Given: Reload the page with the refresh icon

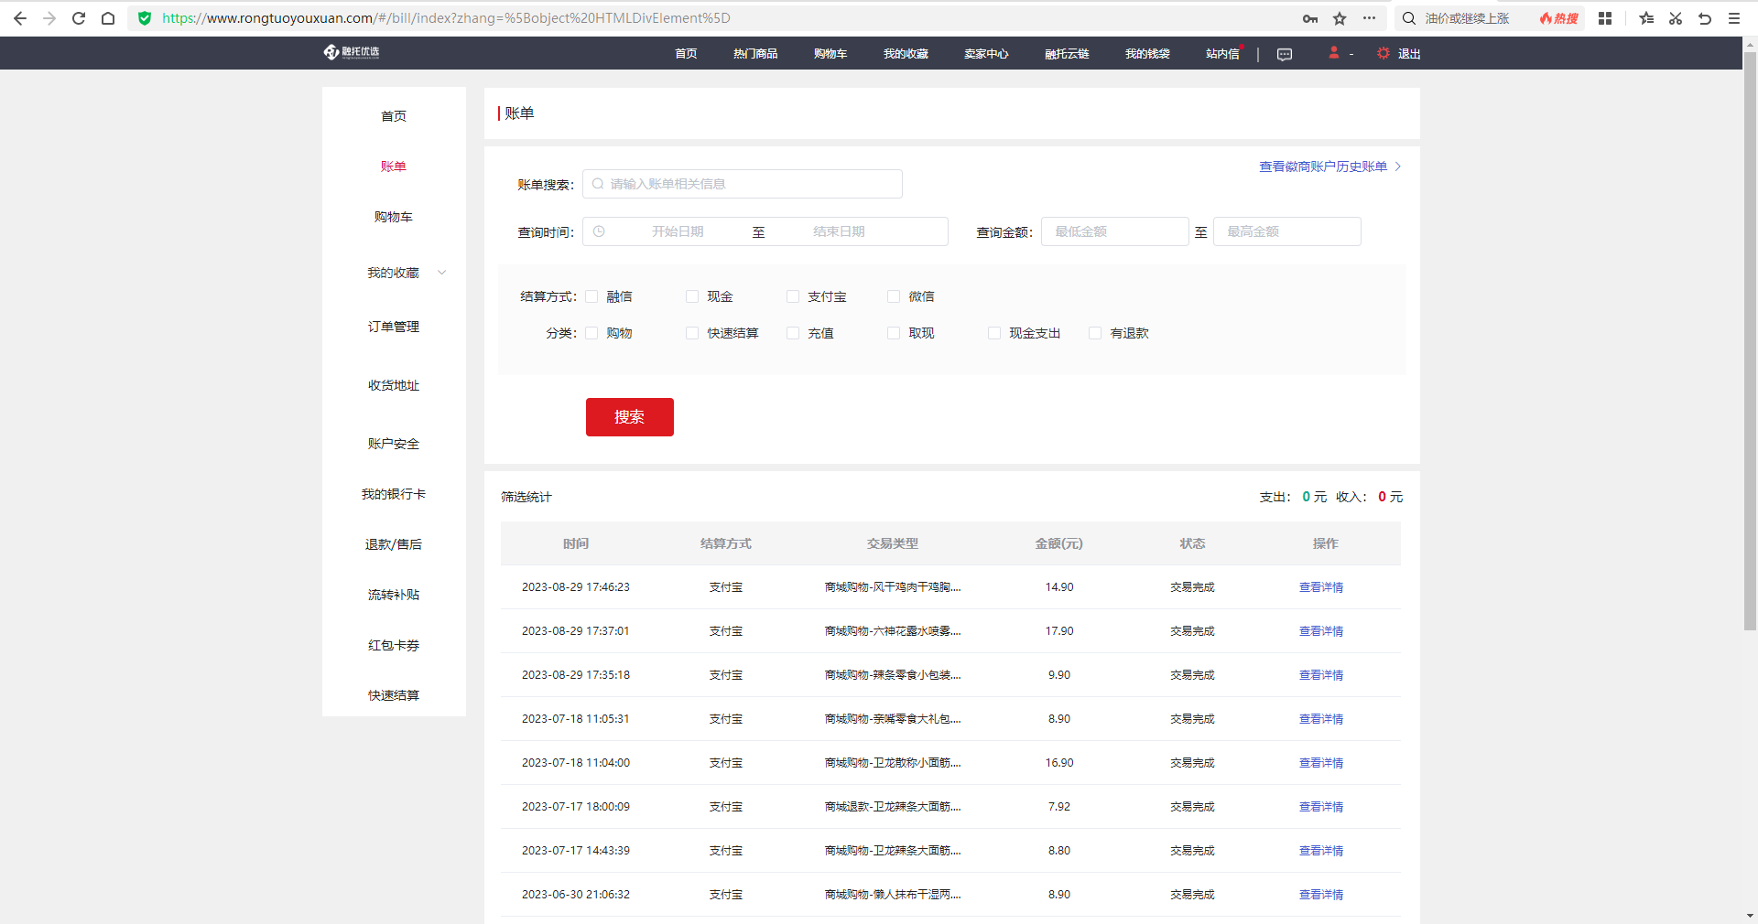Looking at the screenshot, I should [79, 18].
